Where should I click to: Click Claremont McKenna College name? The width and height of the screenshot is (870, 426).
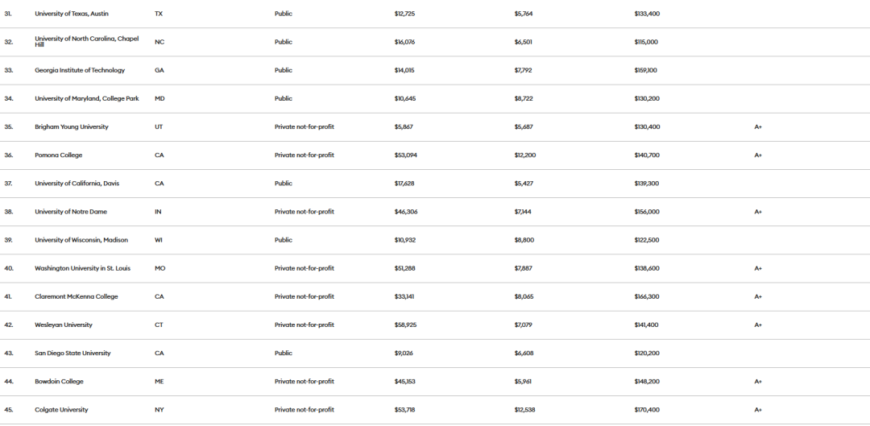tap(77, 297)
